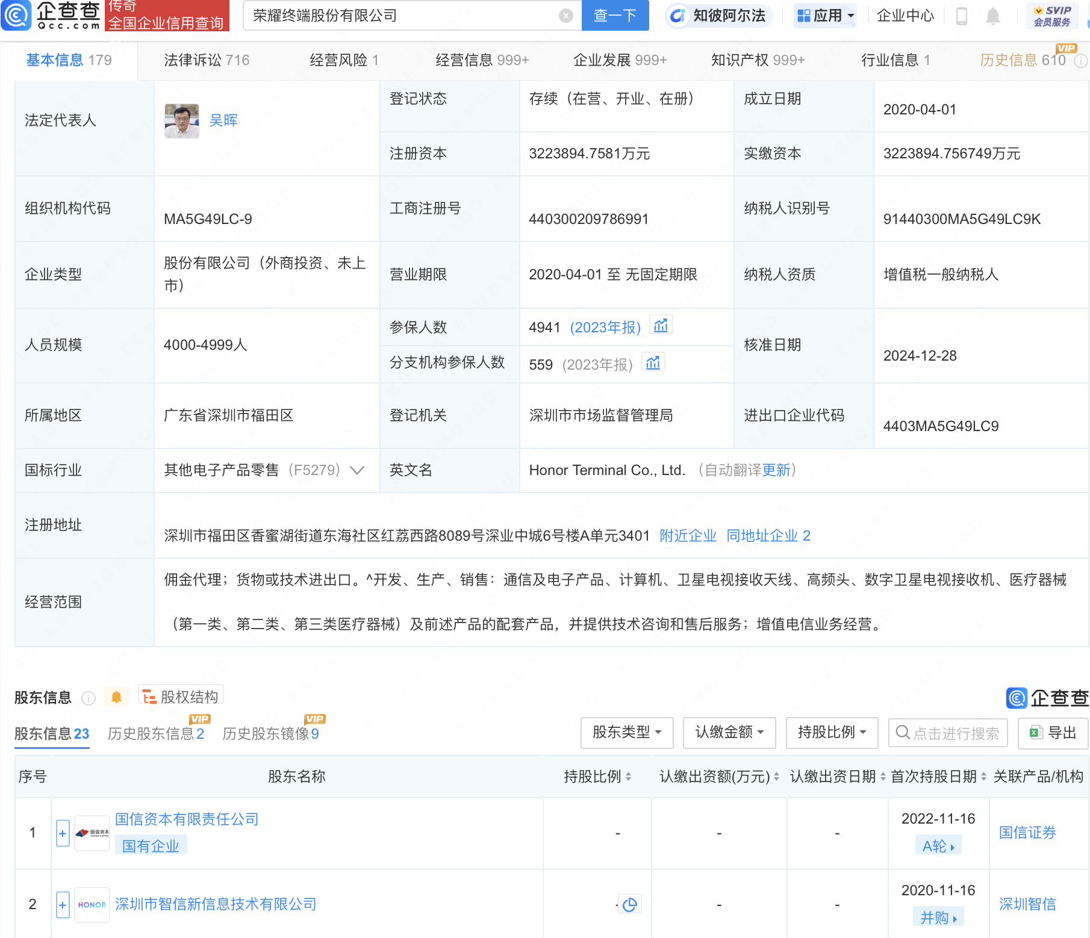
Task: Click 更新 translation link
Action: coord(776,470)
